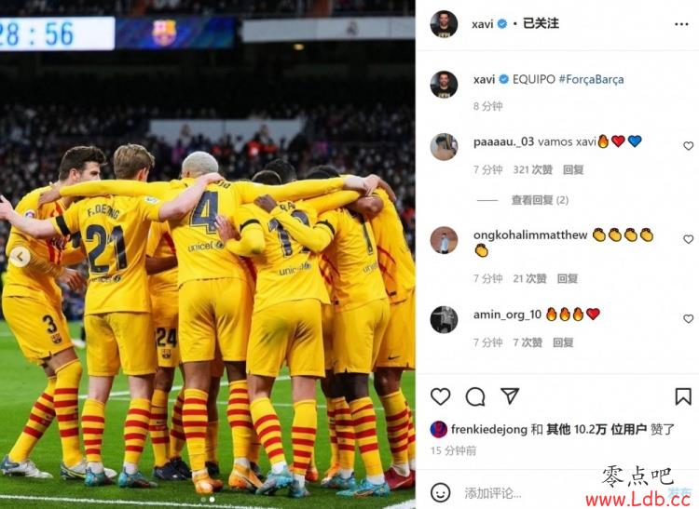Reply to amin_org_10's comment

pyautogui.click(x=563, y=342)
